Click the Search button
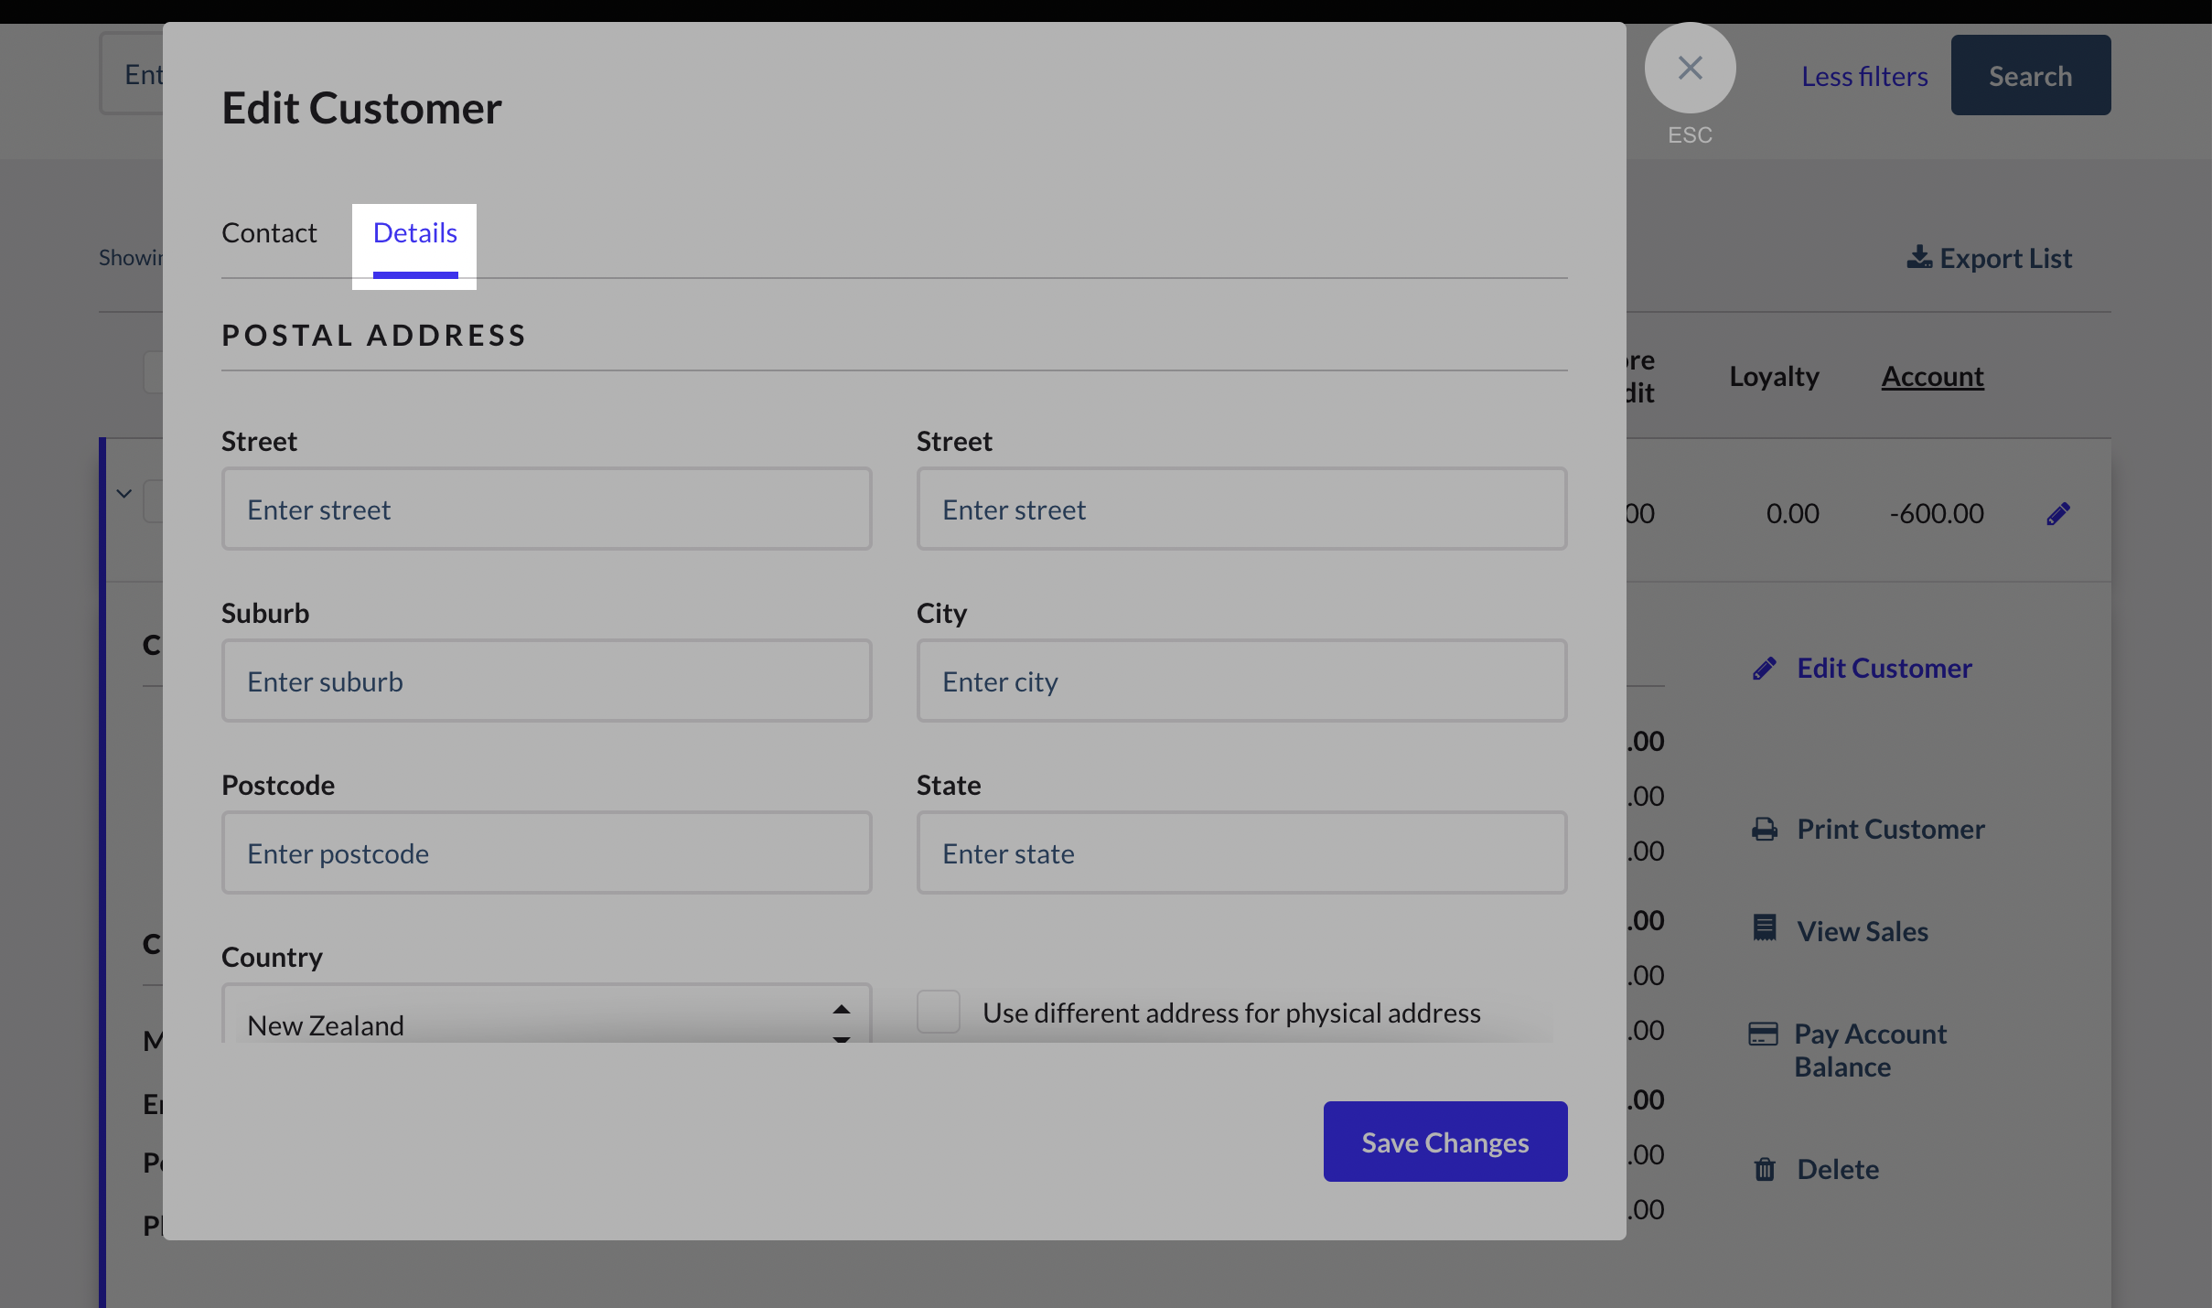Image resolution: width=2212 pixels, height=1308 pixels. click(x=2030, y=75)
